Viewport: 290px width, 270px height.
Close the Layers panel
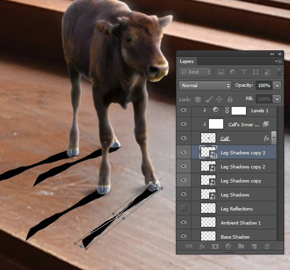280,54
